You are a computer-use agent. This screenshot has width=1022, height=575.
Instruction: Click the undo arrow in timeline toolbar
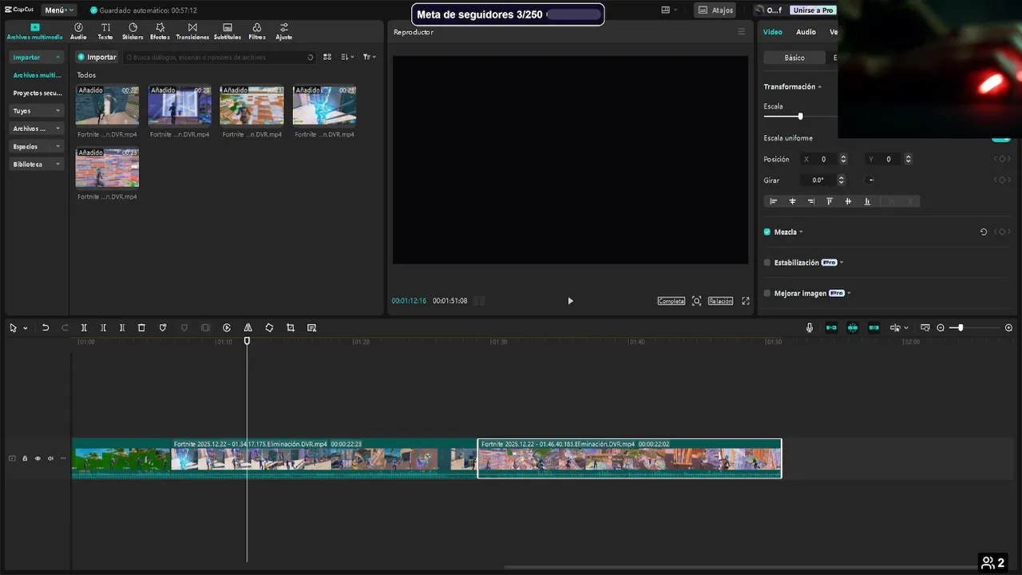coord(46,327)
